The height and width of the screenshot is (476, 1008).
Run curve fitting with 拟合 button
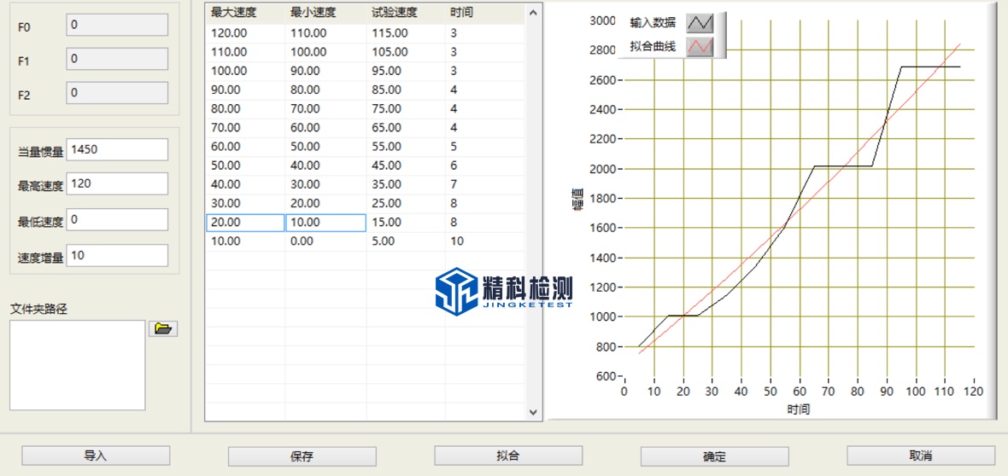click(x=508, y=456)
